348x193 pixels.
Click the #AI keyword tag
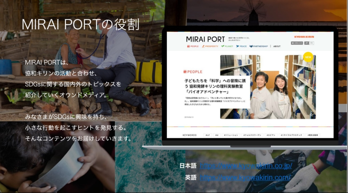[217, 135]
